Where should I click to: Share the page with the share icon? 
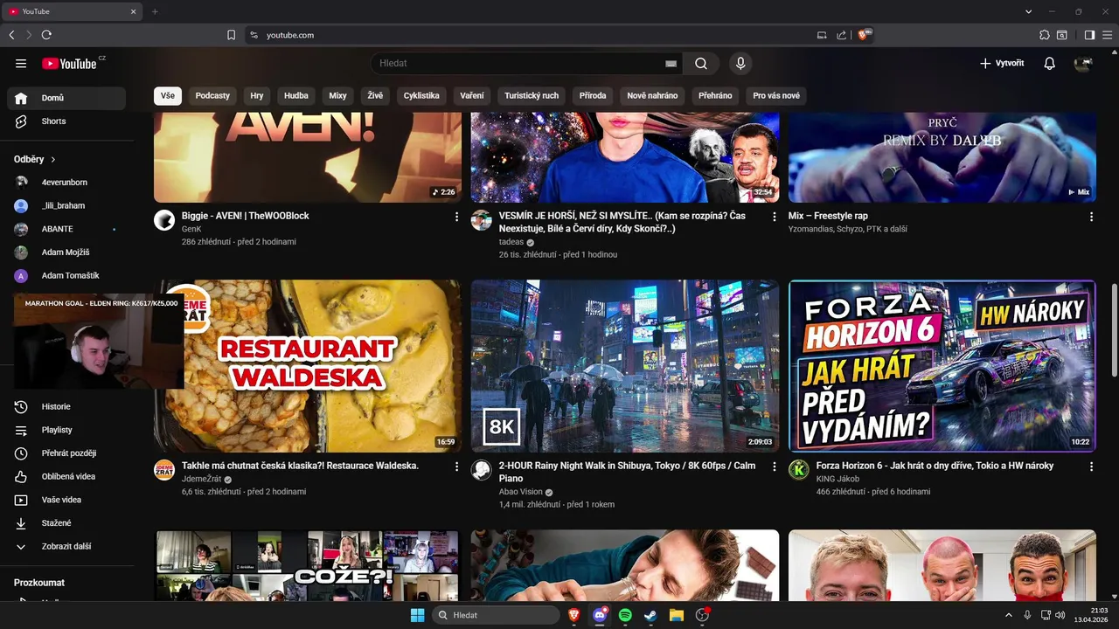841,35
